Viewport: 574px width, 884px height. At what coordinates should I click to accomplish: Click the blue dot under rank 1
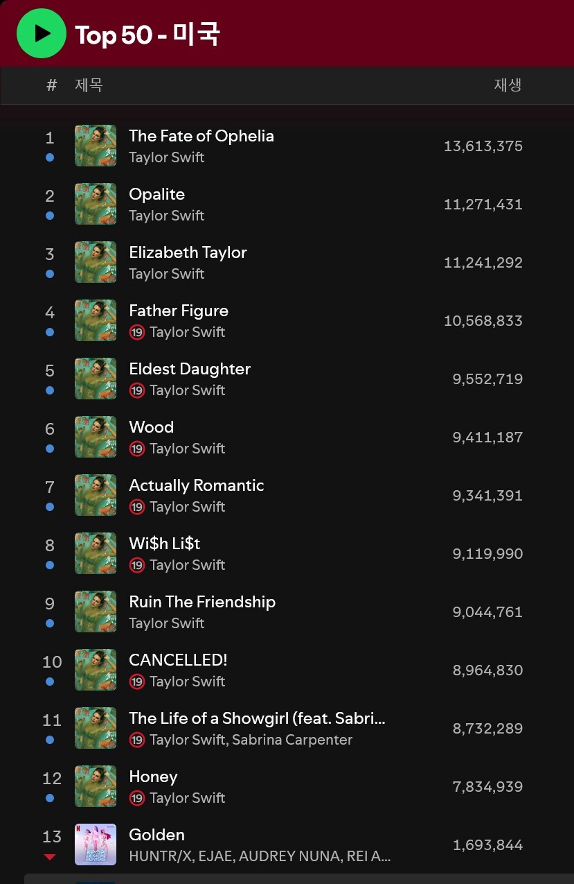(x=50, y=157)
